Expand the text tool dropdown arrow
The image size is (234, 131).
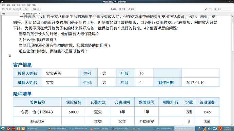[x=212, y=9]
